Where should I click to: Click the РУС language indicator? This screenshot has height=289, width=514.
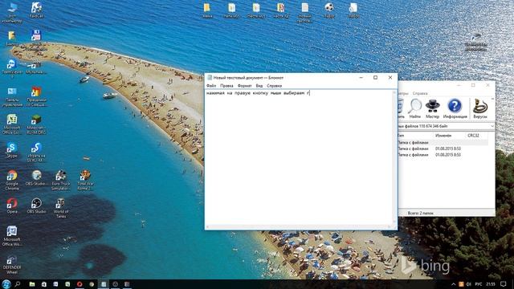click(479, 284)
